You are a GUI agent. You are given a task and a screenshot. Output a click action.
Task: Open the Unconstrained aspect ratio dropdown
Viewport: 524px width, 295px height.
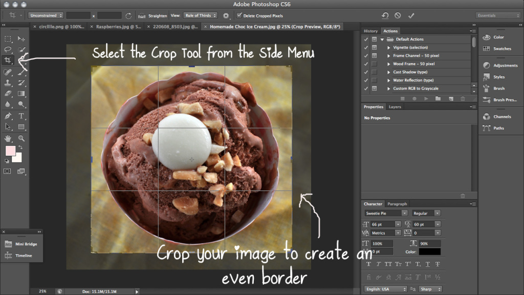[x=46, y=16]
